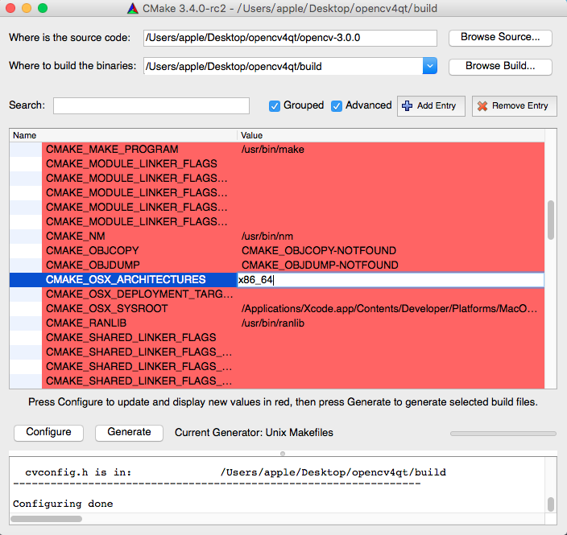
Task: Click the source code path field
Action: click(290, 38)
